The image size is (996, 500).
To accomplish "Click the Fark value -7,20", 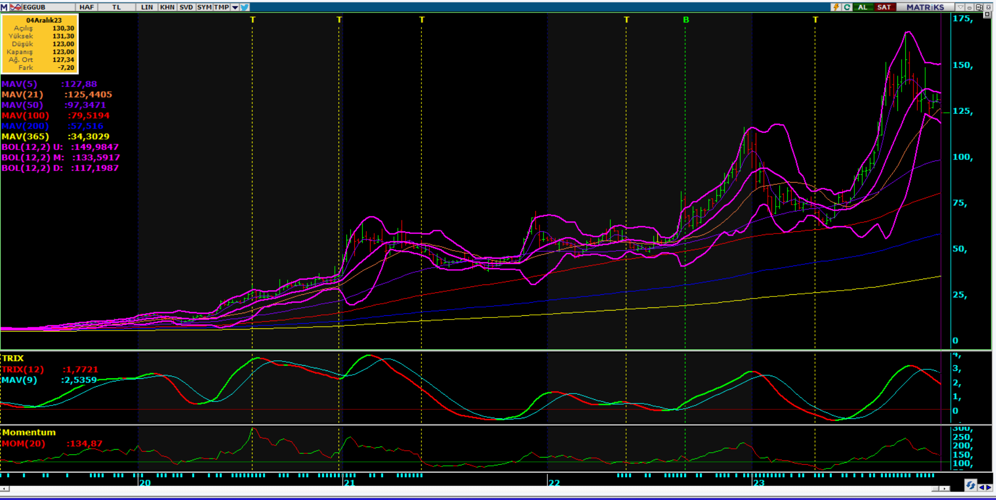I will 66,68.
